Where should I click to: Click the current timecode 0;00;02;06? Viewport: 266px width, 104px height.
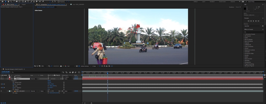tap(6, 72)
